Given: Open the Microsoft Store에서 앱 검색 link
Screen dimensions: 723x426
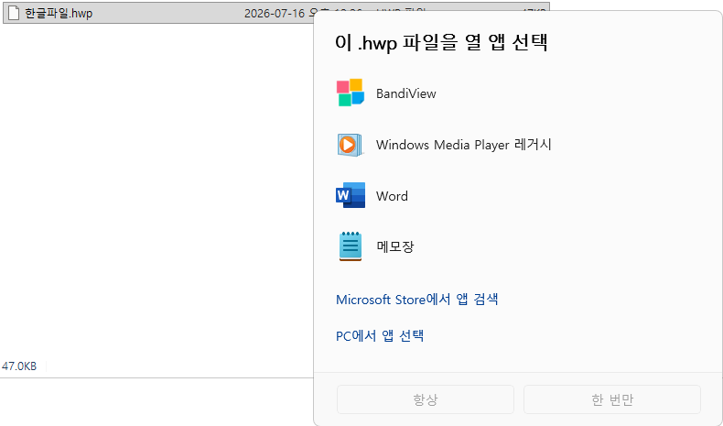Looking at the screenshot, I should (416, 300).
